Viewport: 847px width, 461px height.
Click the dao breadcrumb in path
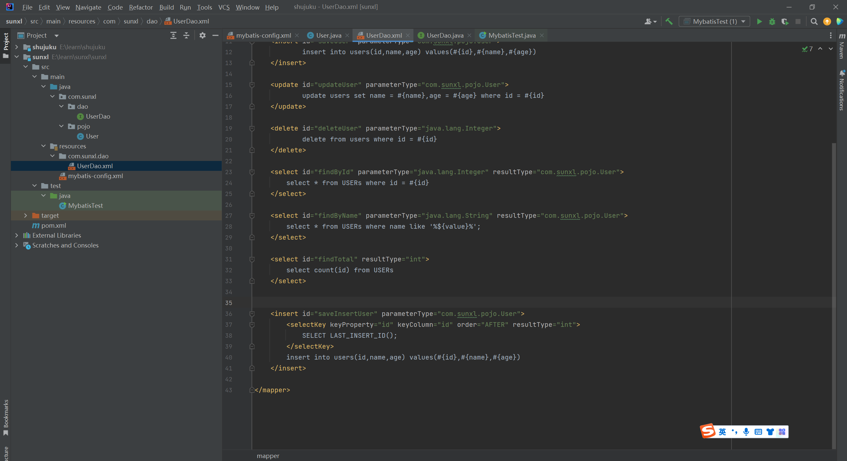point(152,21)
